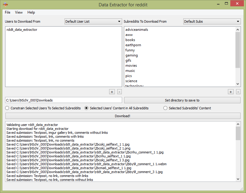Click log line 'Textpost, no link, comments without links'
246x193 pixels.
click(x=50, y=180)
